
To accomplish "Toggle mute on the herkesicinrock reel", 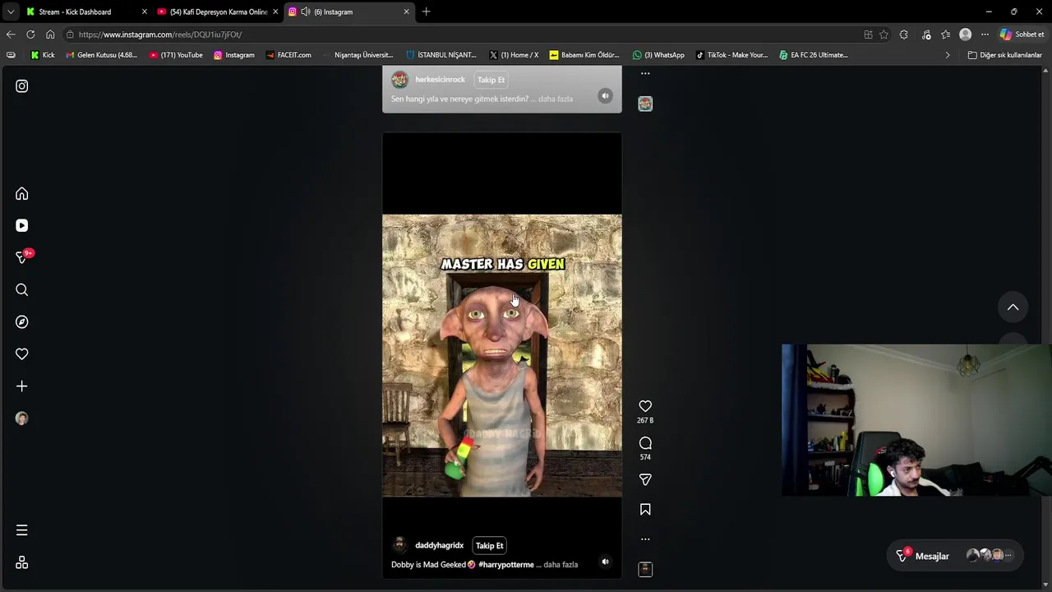I will point(605,95).
